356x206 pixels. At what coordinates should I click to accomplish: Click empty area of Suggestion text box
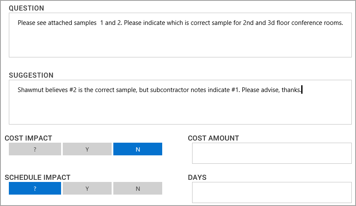(180, 111)
